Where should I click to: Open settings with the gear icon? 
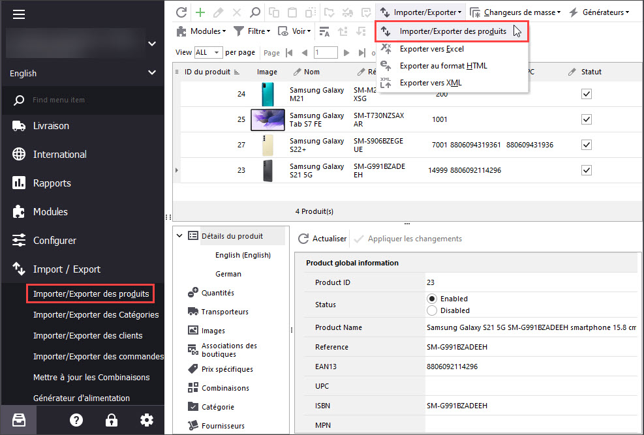(x=147, y=420)
